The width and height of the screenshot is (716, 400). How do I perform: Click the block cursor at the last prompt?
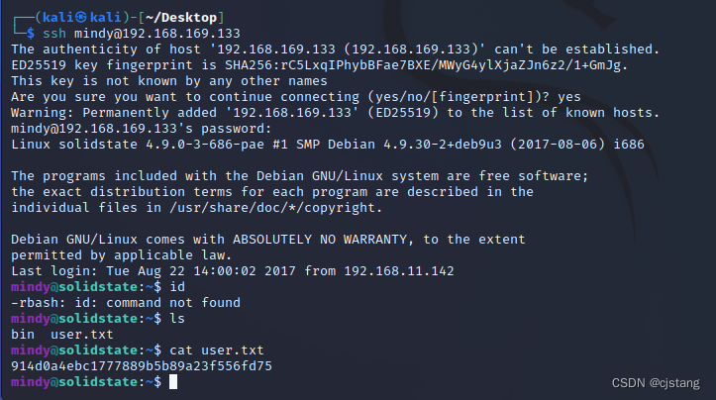point(173,381)
